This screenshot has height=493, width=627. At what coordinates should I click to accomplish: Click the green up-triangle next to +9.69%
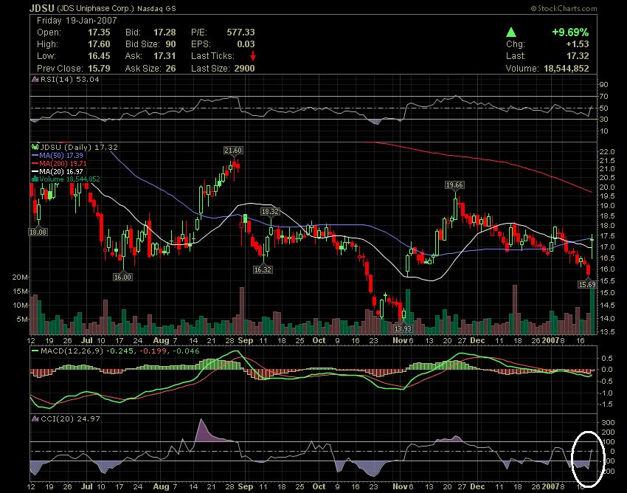[x=511, y=32]
